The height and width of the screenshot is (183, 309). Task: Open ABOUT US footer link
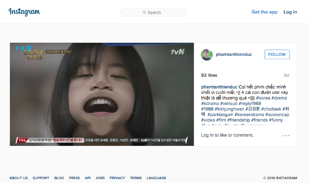[18, 178]
